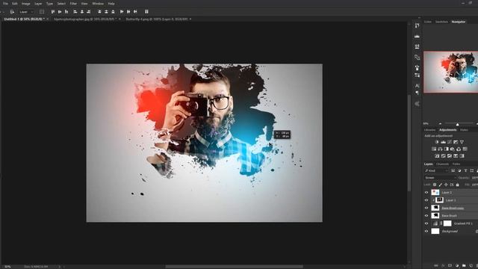Hide Layer 2 via eye icon
The height and width of the screenshot is (269, 478).
(426, 193)
